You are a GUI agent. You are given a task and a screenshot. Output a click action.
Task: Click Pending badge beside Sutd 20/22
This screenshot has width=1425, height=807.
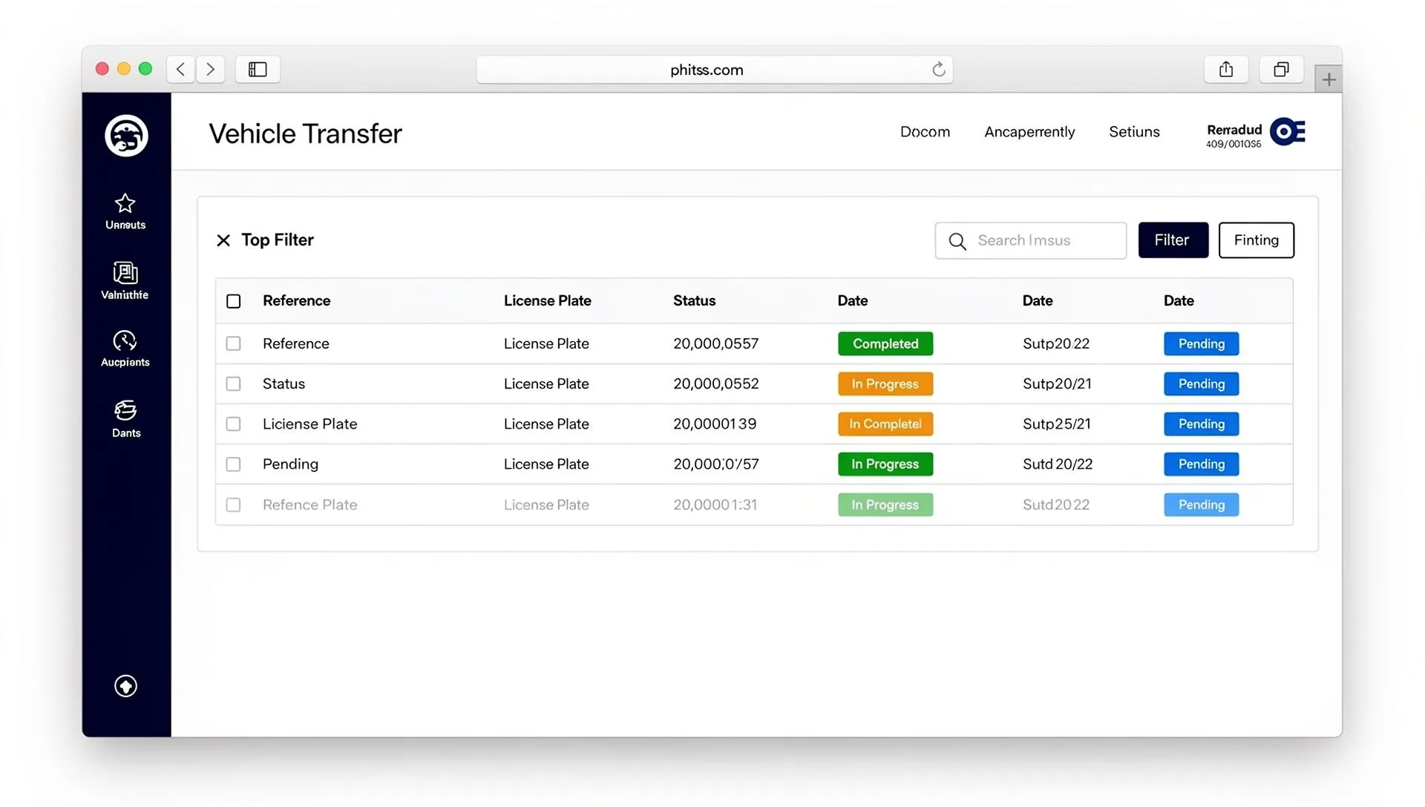pyautogui.click(x=1201, y=464)
